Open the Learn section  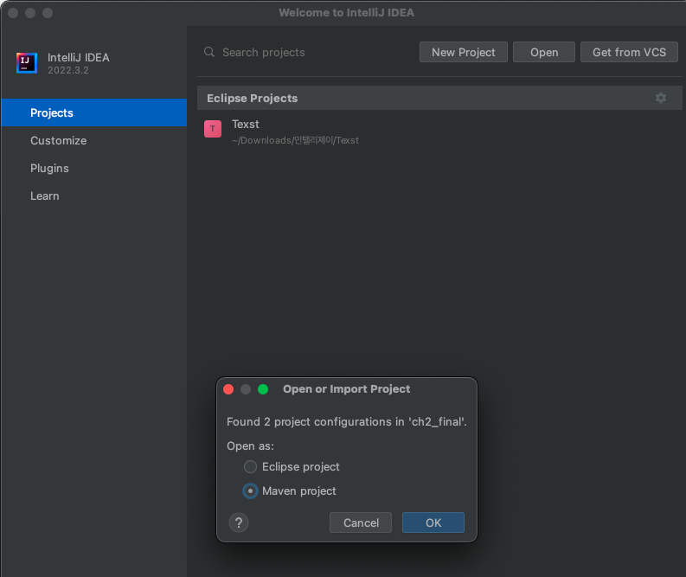pos(94,196)
